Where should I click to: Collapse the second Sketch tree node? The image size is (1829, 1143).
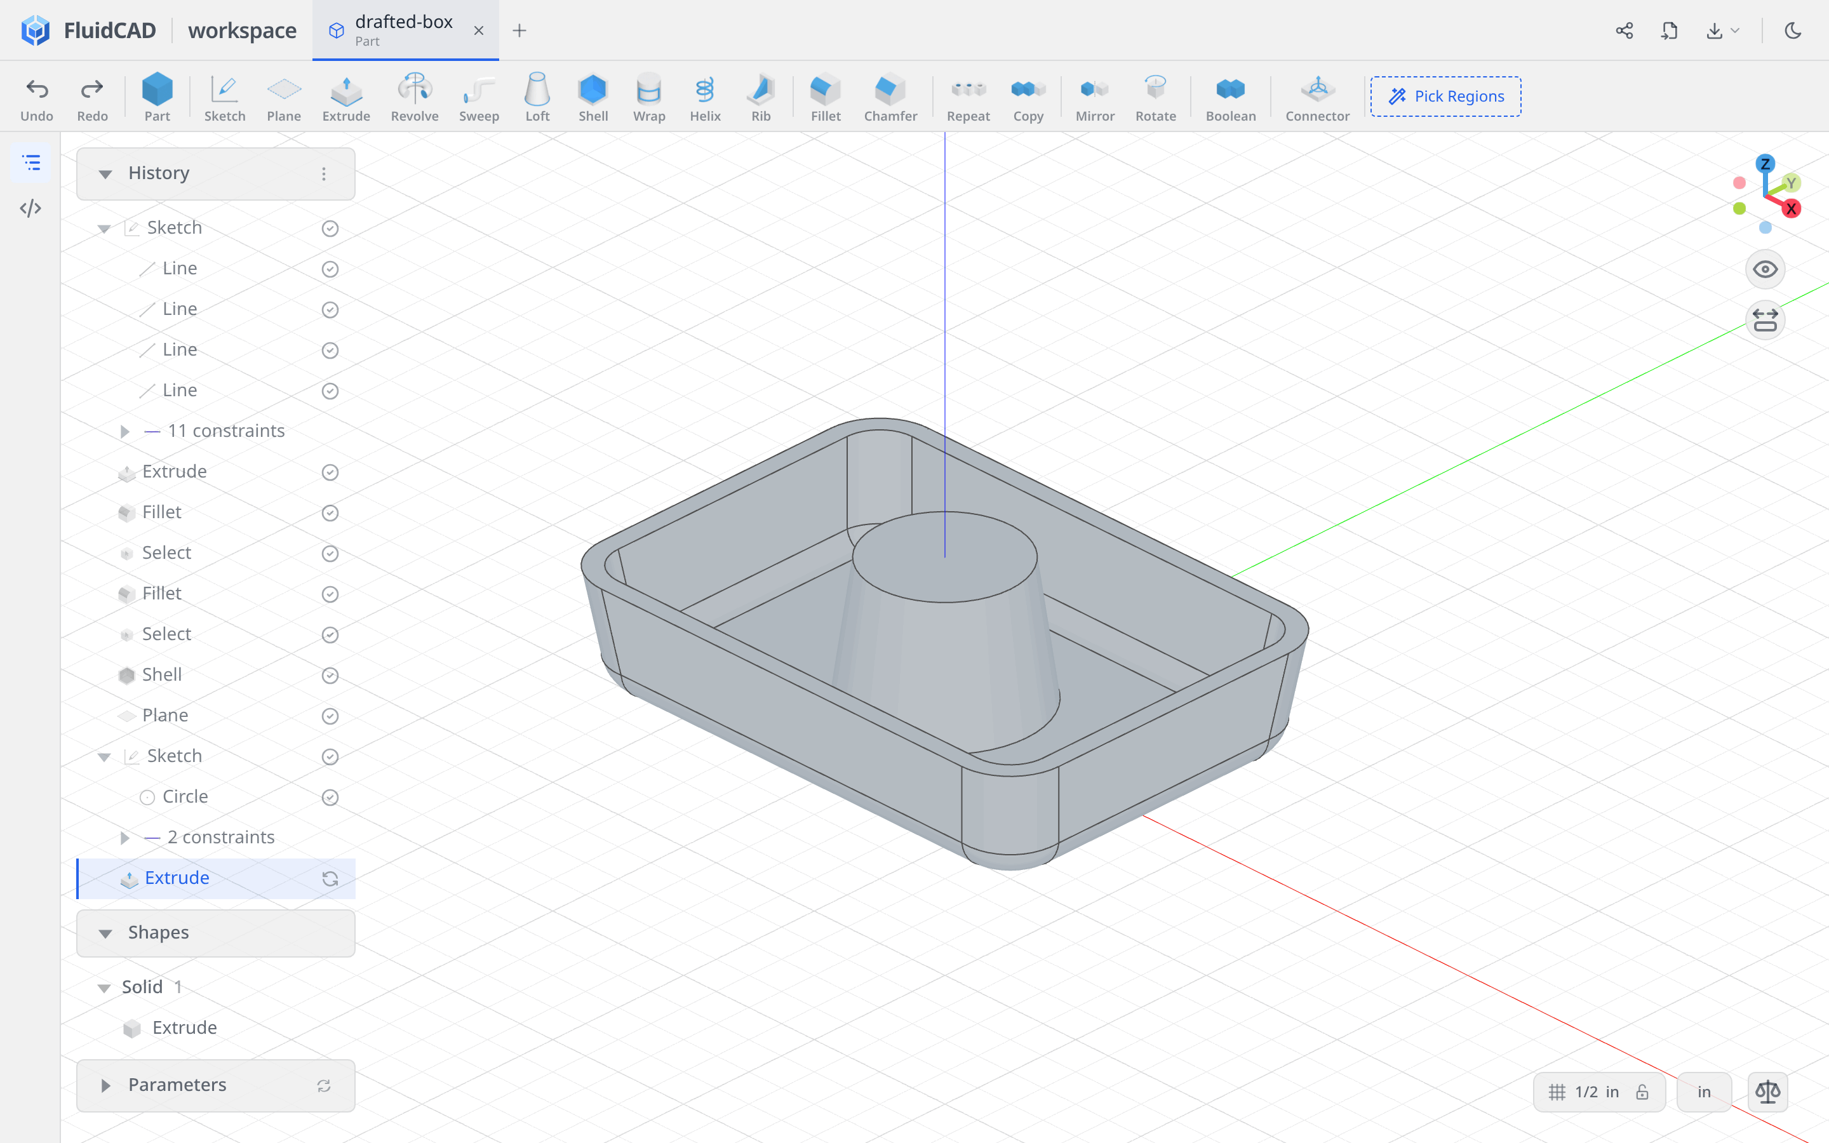[104, 757]
